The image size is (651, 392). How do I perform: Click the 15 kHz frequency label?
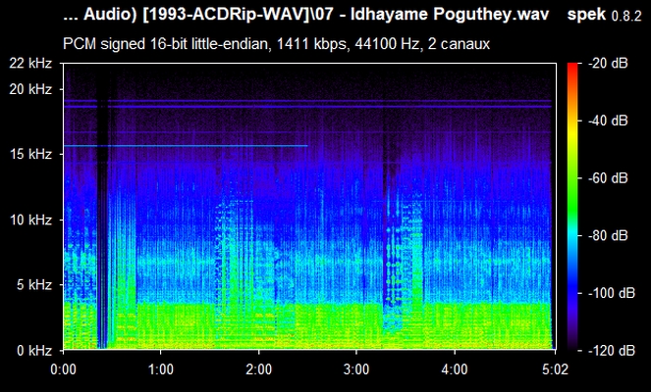point(31,154)
